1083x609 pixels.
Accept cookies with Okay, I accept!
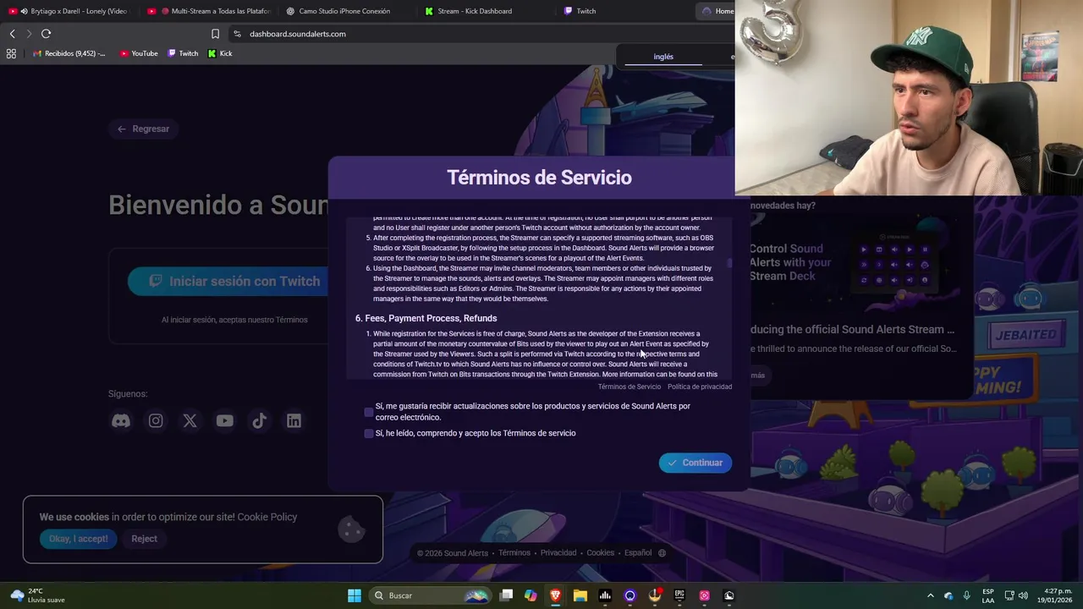(78, 539)
